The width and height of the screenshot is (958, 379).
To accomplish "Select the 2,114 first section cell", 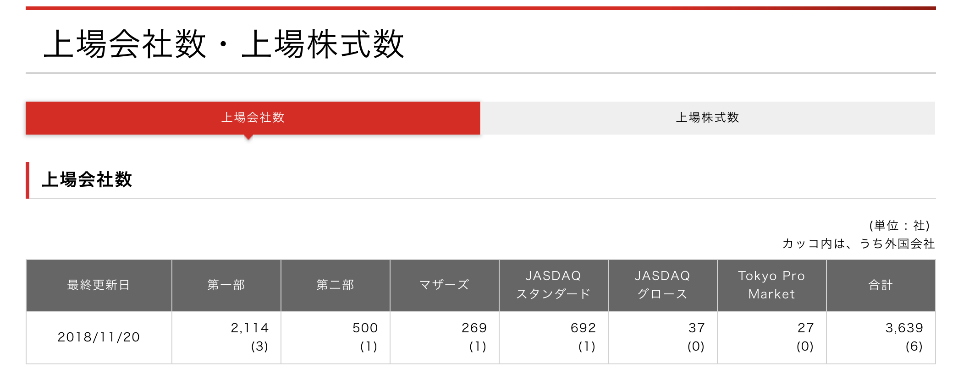I will (226, 338).
